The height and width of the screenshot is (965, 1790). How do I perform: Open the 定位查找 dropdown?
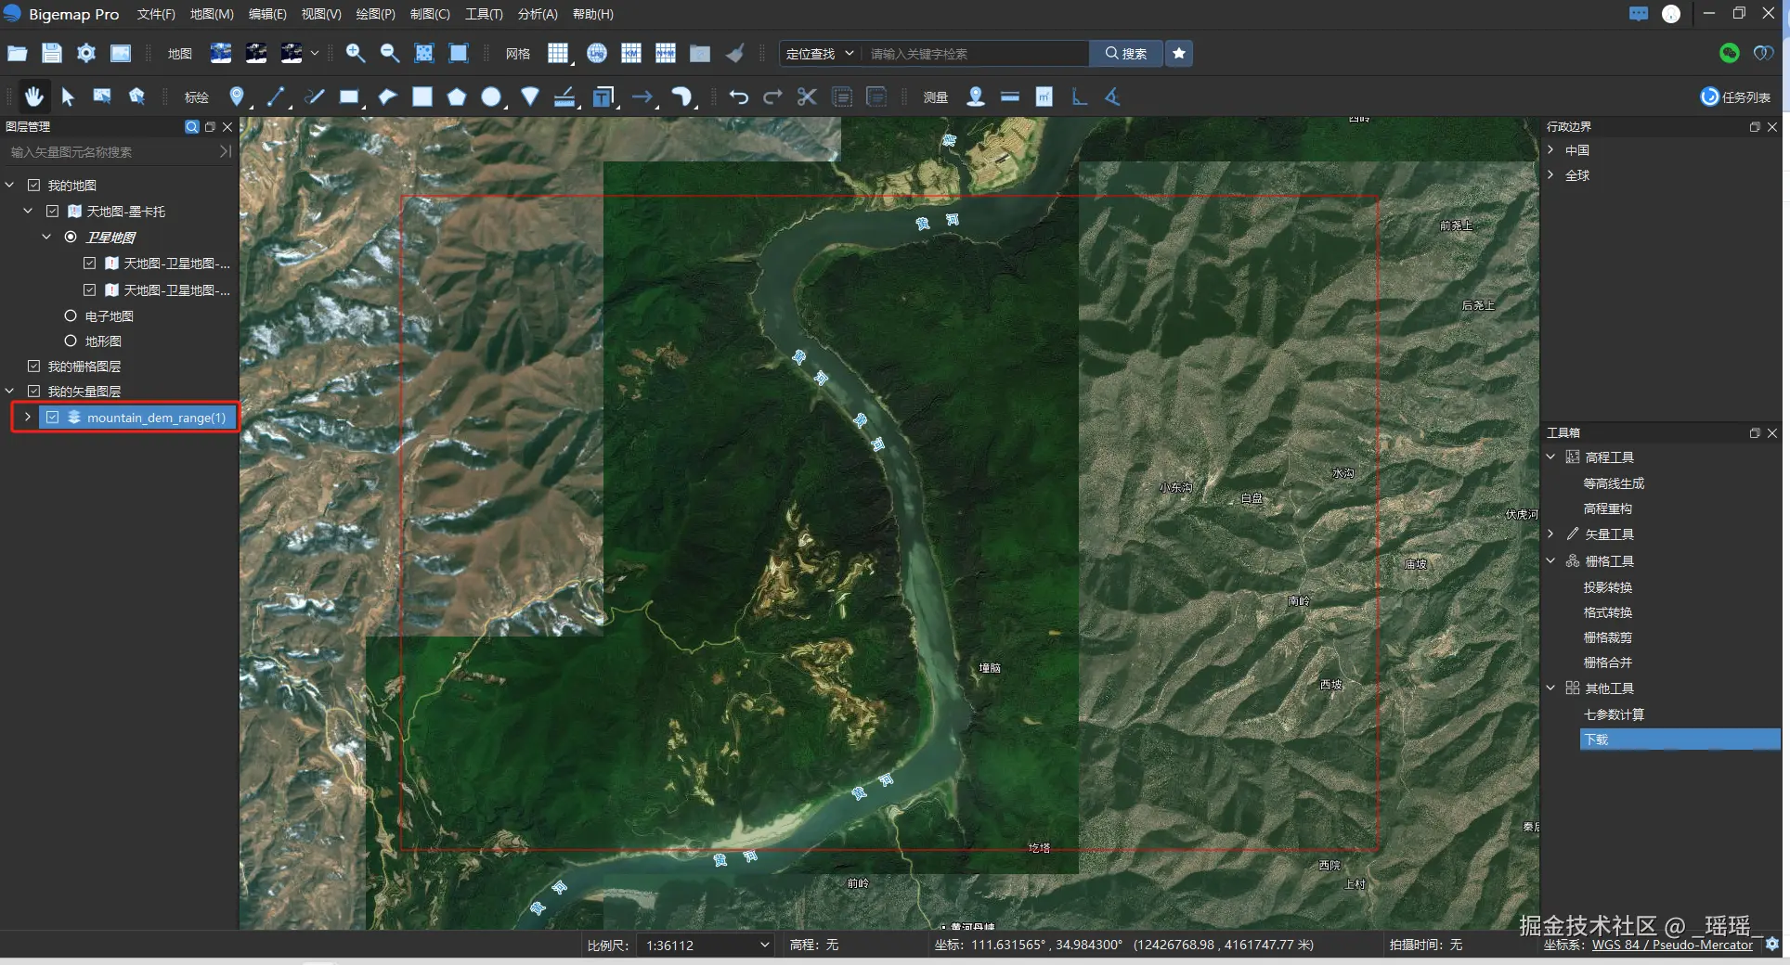pyautogui.click(x=820, y=54)
